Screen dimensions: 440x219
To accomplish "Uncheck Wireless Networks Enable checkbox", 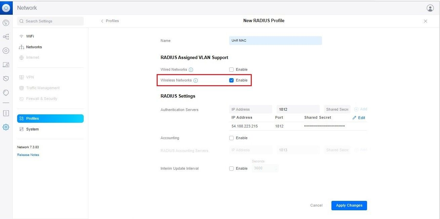I will point(231,80).
